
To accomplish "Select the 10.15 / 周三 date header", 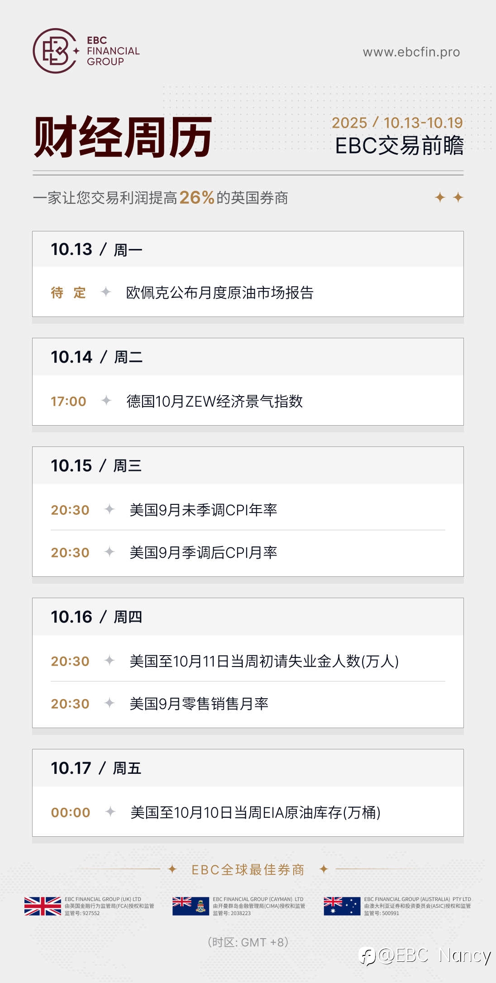I will coord(96,465).
